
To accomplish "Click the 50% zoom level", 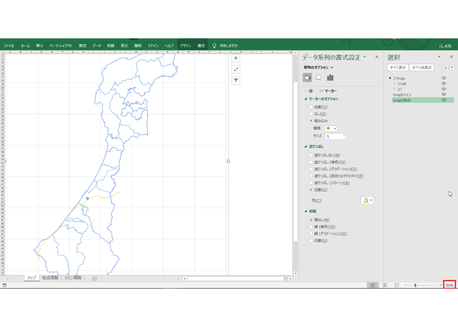I will tap(450, 285).
